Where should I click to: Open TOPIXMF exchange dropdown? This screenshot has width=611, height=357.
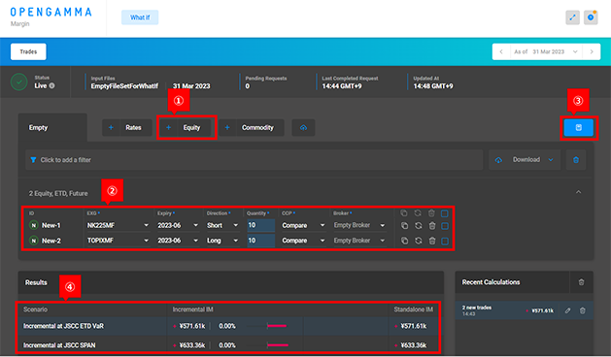pos(118,241)
